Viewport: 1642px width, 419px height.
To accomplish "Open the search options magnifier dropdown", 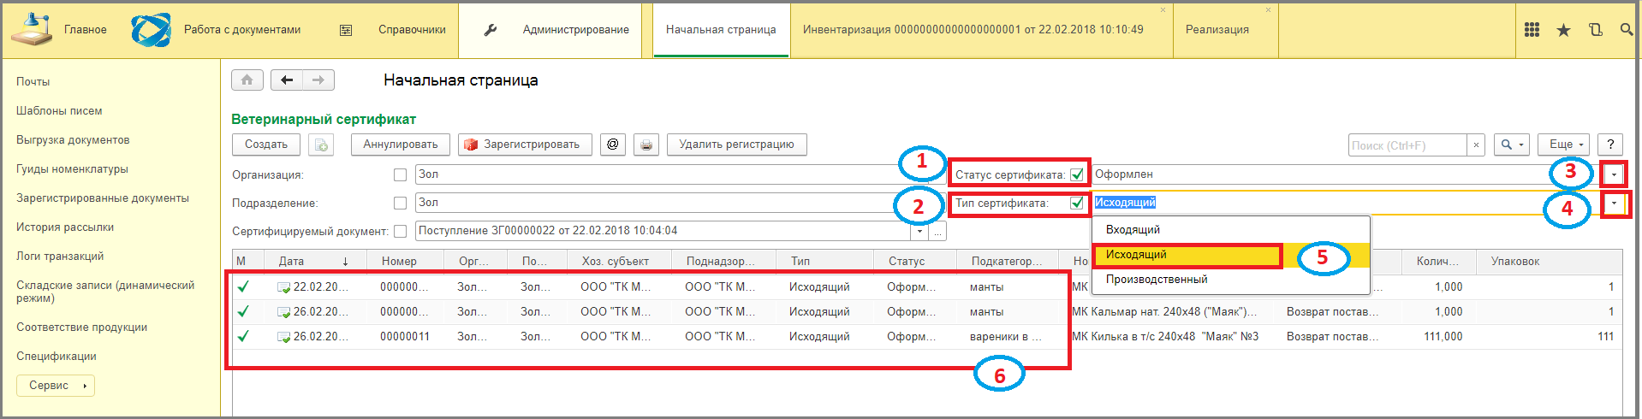I will [x=1512, y=145].
